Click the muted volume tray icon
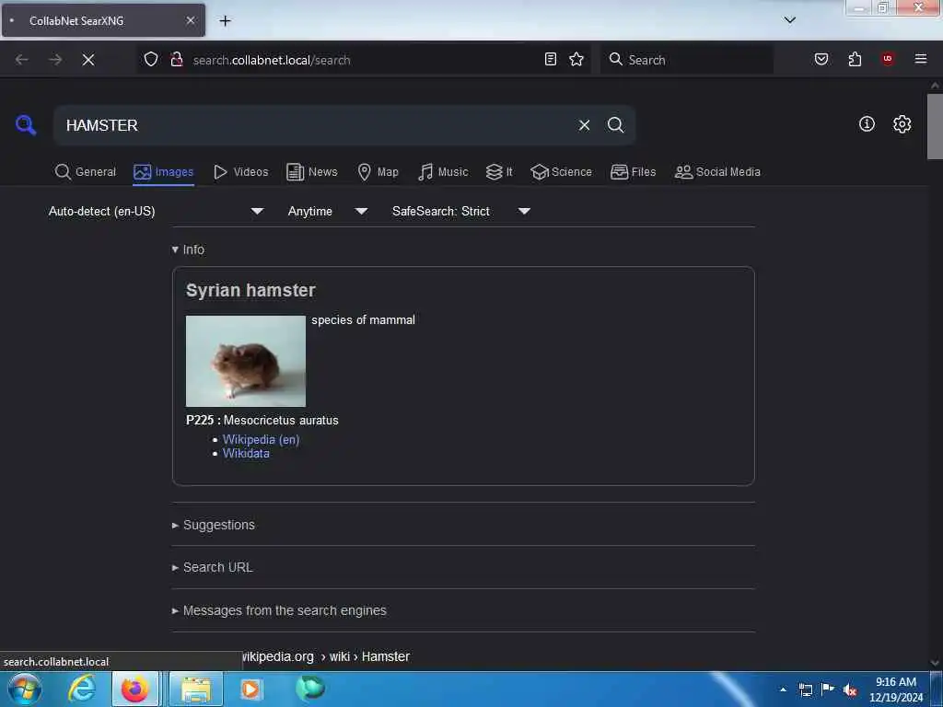The width and height of the screenshot is (943, 707). tap(850, 690)
